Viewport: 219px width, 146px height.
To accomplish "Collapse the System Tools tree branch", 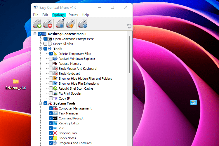I will 40,103.
